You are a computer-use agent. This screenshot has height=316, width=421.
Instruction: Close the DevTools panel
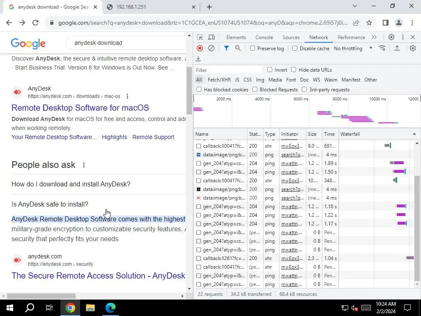[413, 37]
